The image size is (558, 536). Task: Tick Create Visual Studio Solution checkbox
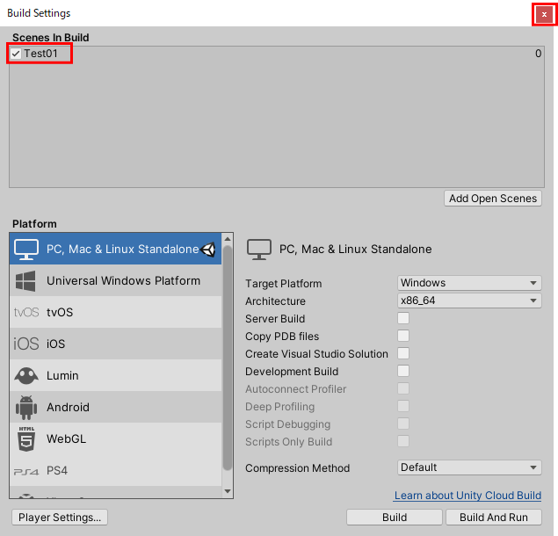(403, 353)
